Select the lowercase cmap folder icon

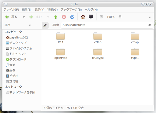tap(135, 36)
